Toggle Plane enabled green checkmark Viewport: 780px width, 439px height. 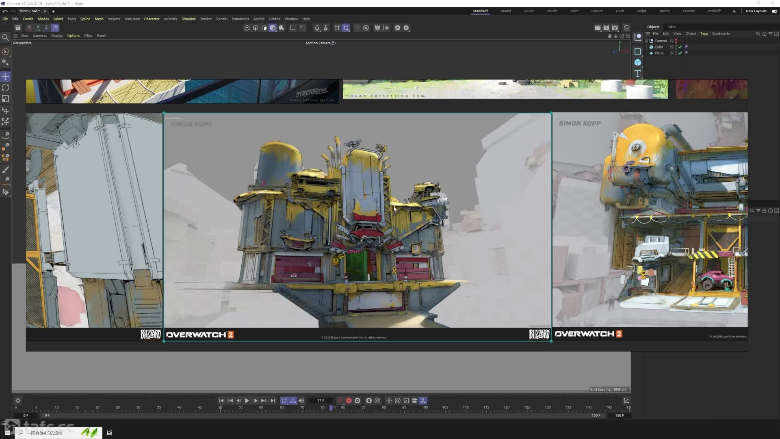click(x=680, y=53)
